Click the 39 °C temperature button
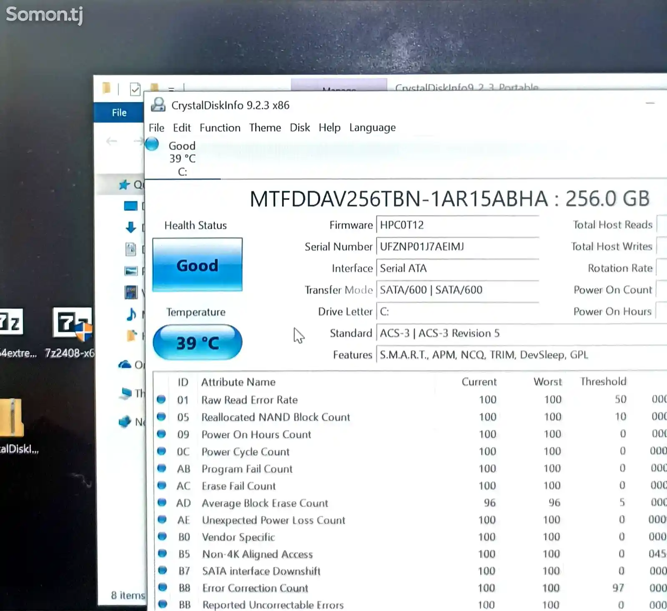667x611 pixels. coord(197,342)
